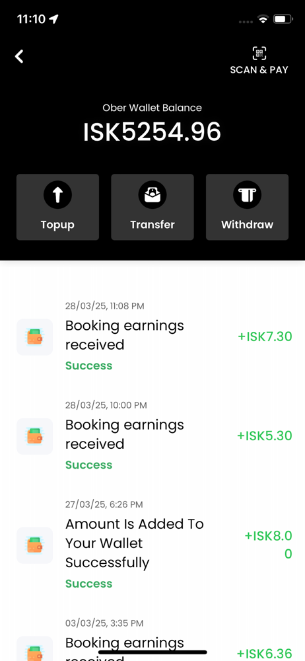The image size is (305, 661).
Task: Open the 10:00 PM booking earnings entry
Action: point(152,436)
